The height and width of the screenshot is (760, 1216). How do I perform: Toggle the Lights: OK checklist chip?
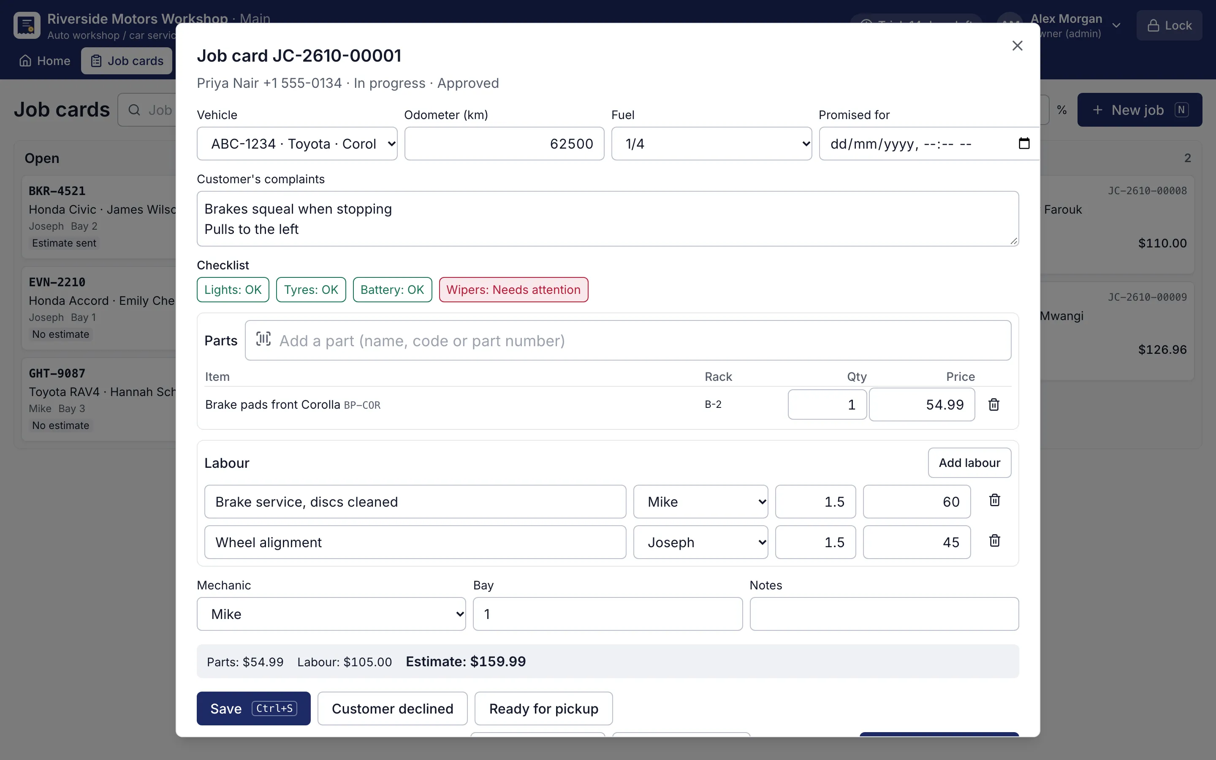pyautogui.click(x=233, y=290)
